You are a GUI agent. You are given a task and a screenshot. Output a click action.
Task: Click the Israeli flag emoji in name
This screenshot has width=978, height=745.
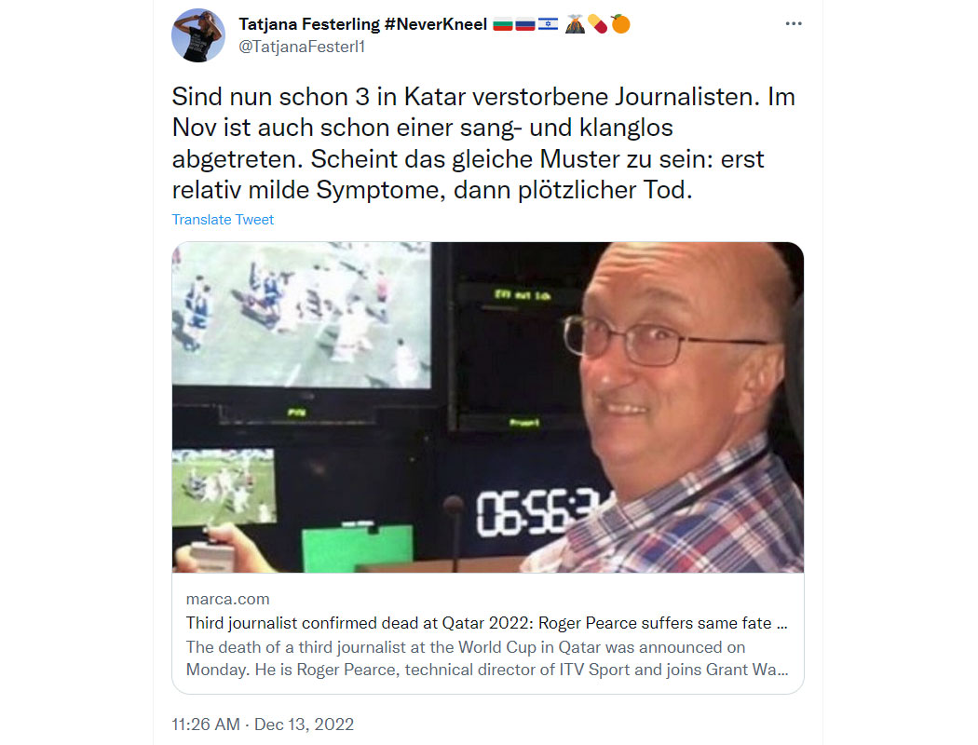tap(548, 25)
